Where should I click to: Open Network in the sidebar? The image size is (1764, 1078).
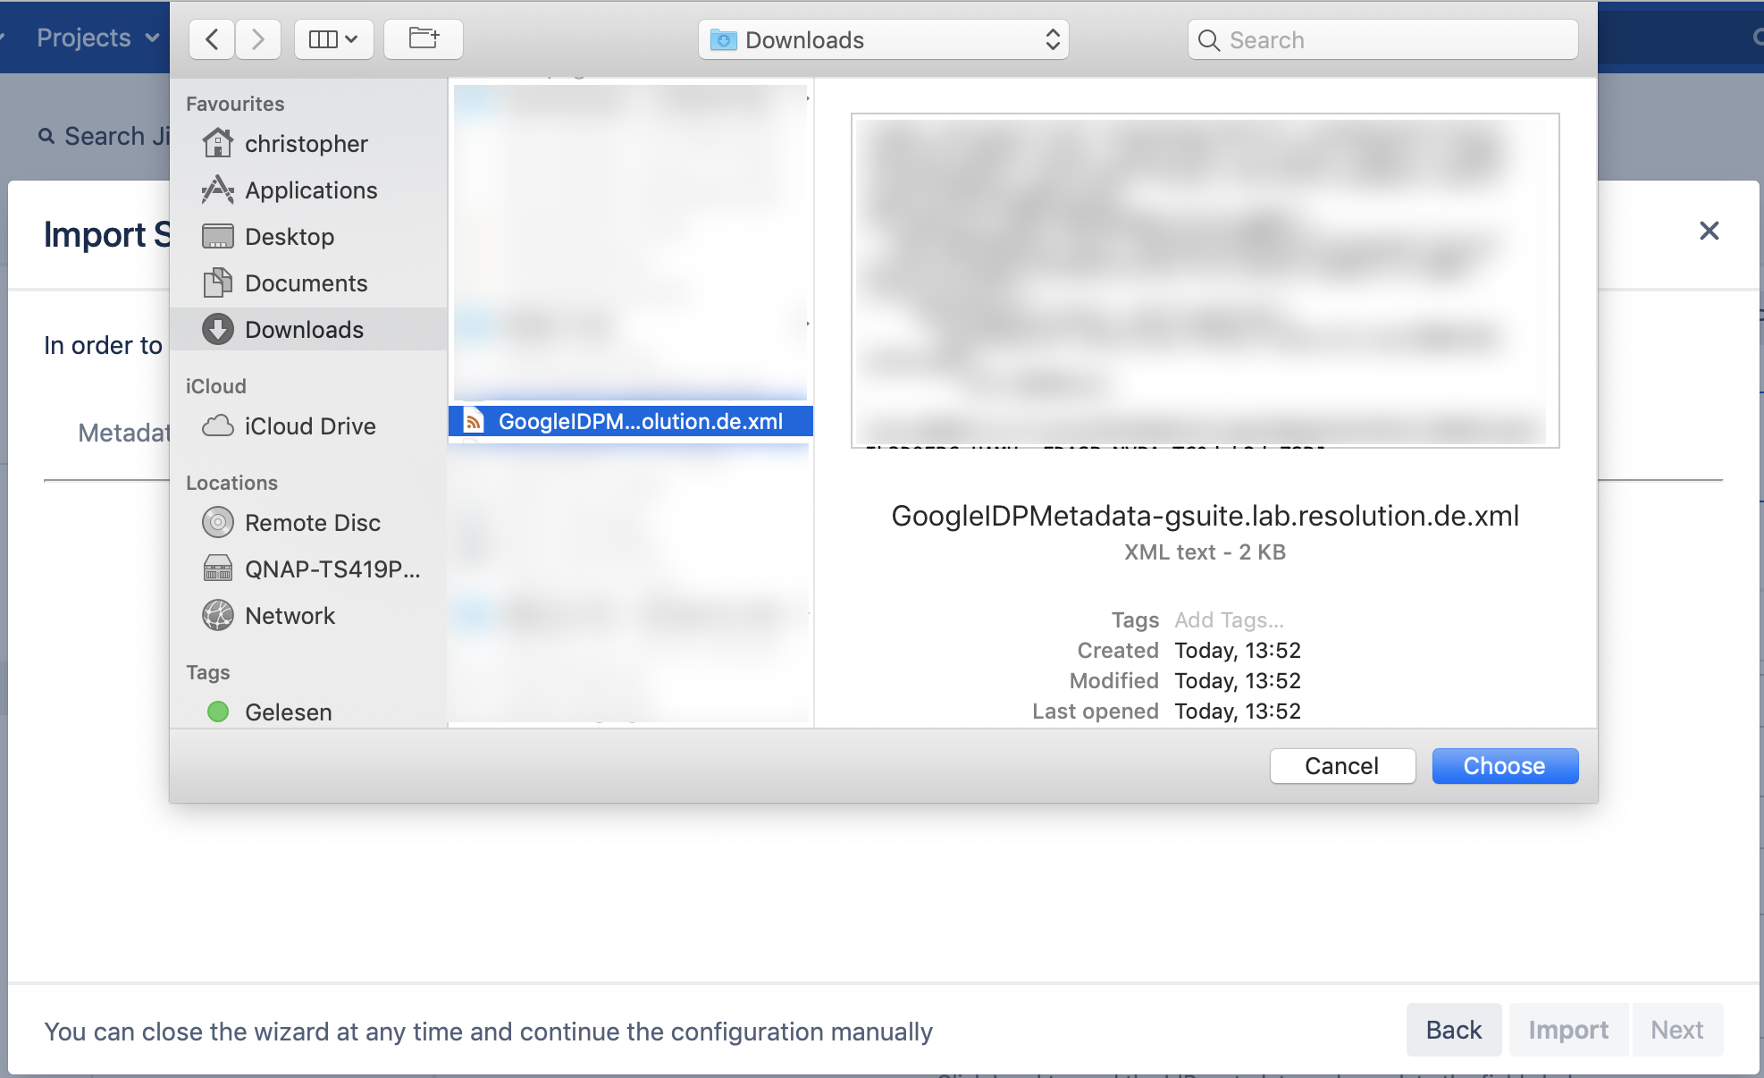tap(308, 616)
